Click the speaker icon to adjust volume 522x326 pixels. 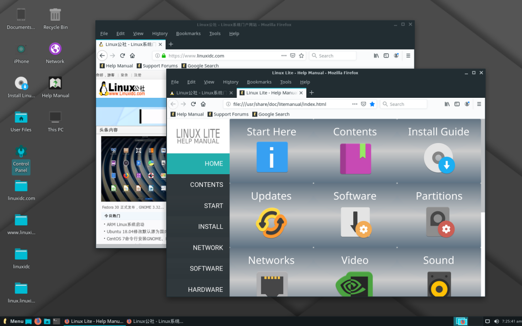click(x=496, y=321)
